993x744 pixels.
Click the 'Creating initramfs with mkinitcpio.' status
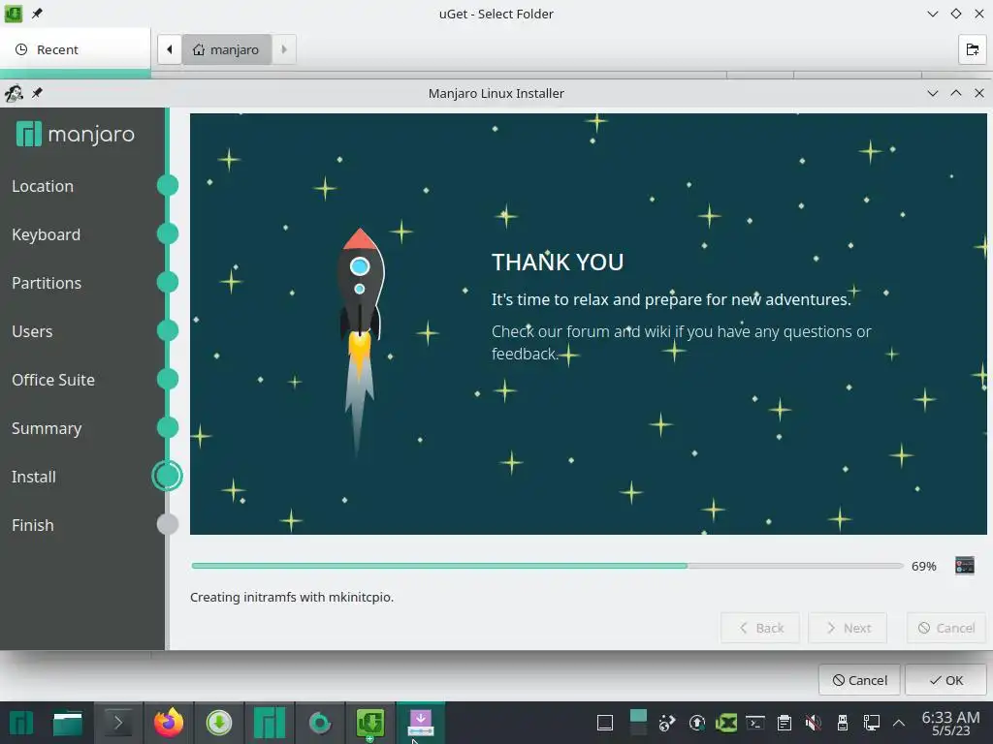click(292, 597)
